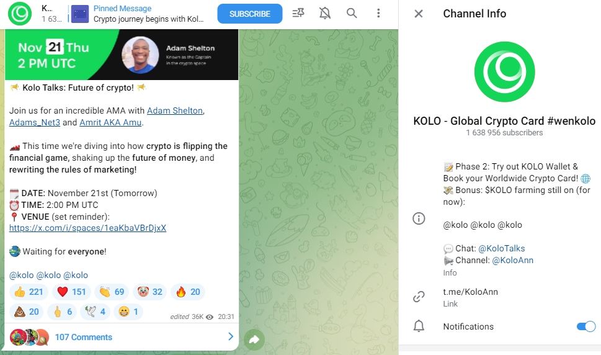Add fire reaction with 20
This screenshot has width=601, height=355.
[x=188, y=292]
